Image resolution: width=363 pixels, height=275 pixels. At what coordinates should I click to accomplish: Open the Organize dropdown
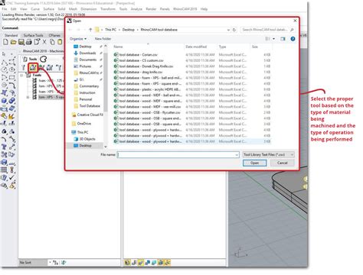click(x=78, y=39)
